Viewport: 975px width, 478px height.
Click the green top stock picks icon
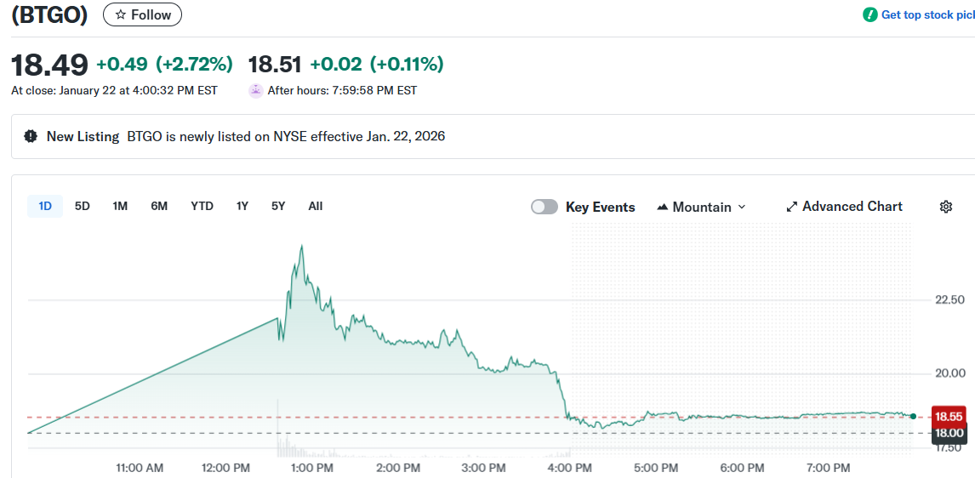[x=870, y=14]
